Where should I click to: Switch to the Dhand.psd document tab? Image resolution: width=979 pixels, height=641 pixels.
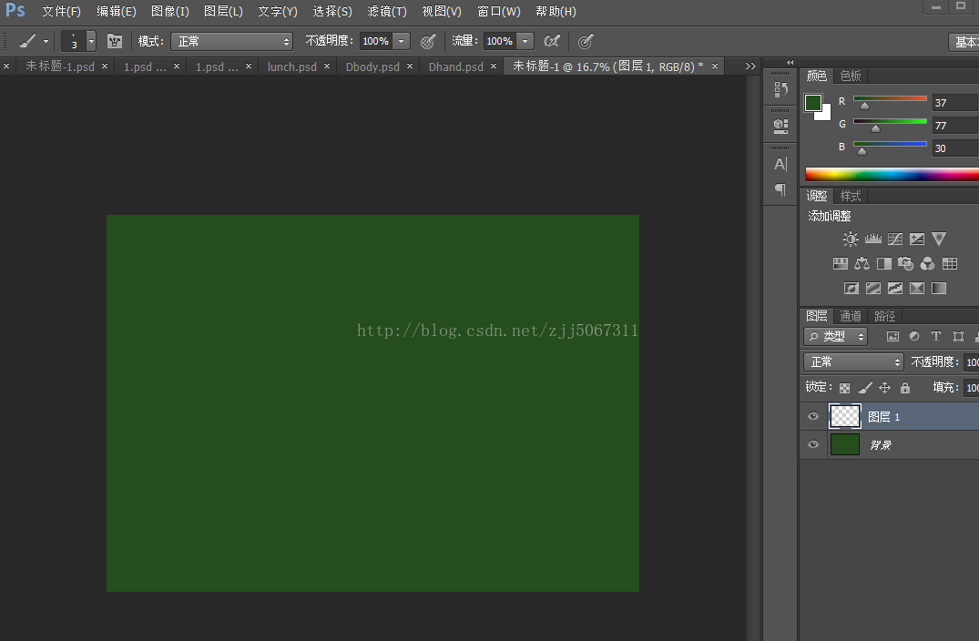(455, 66)
